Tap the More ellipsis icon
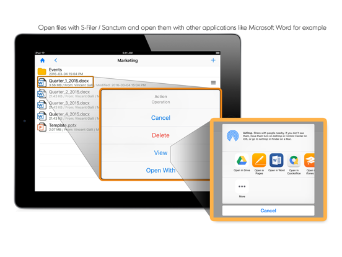342x257 pixels. [242, 186]
